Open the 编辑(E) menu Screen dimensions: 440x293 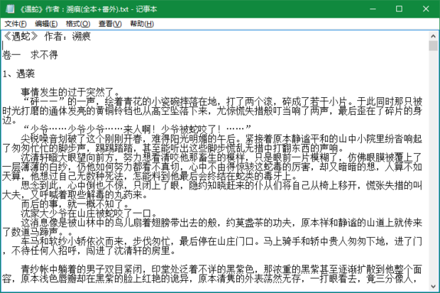coord(45,23)
